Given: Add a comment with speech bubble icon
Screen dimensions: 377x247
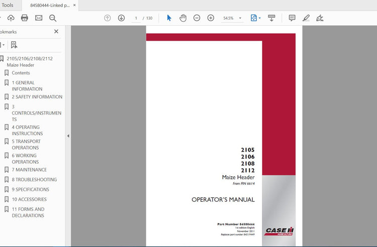Looking at the screenshot, I should [x=292, y=18].
